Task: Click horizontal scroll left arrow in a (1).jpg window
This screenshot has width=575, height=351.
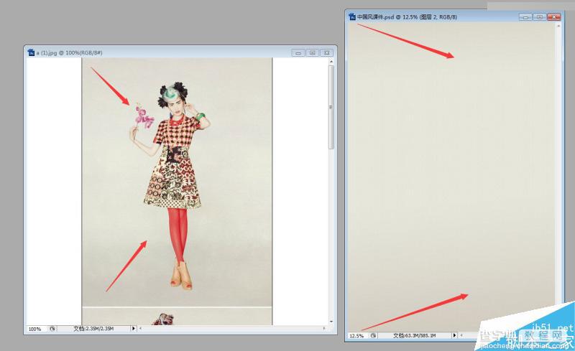Action: point(141,329)
